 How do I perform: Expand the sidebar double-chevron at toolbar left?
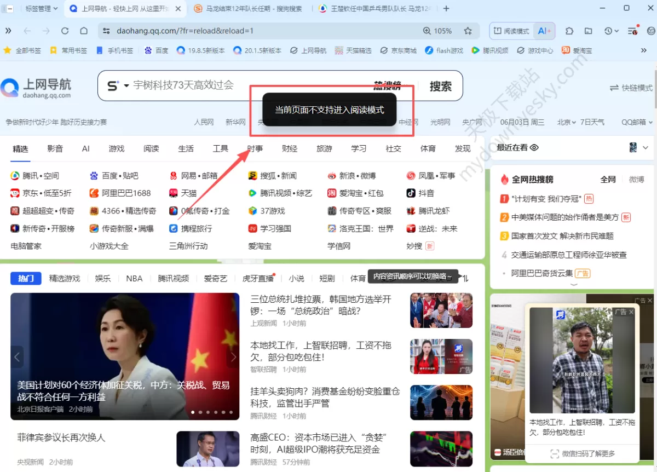click(9, 31)
